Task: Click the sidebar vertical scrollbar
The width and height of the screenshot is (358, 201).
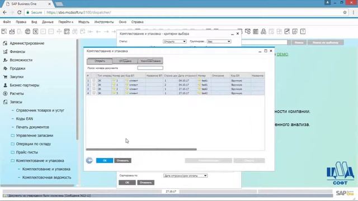Action: coord(77,89)
